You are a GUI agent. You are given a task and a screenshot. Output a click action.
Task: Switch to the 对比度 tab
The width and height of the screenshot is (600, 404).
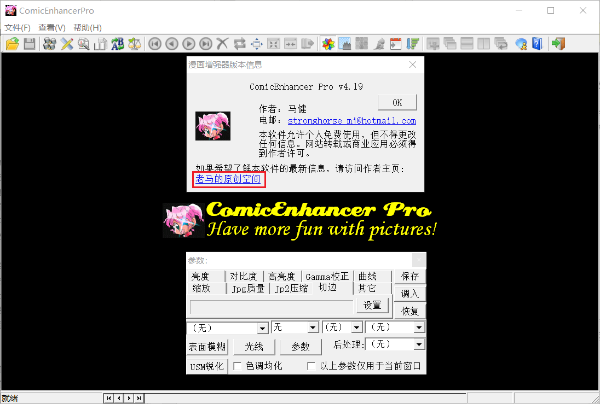point(244,276)
